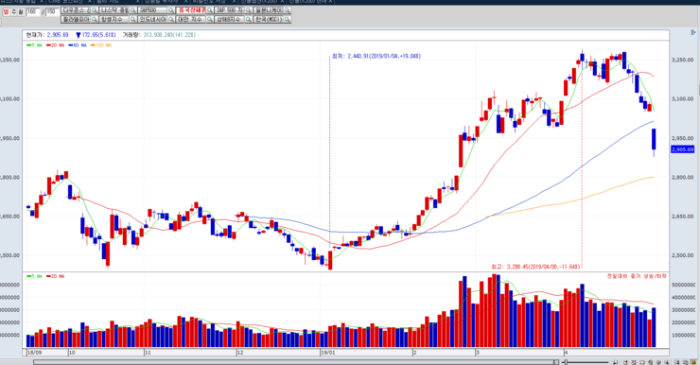Switch to monthly 월 chart period
Viewport: 700px width, 365px height.
coord(21,11)
